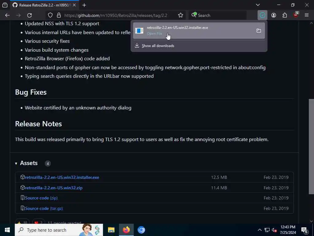Select Show all downloads
Screen dimensions: 314x236
[x=158, y=46]
